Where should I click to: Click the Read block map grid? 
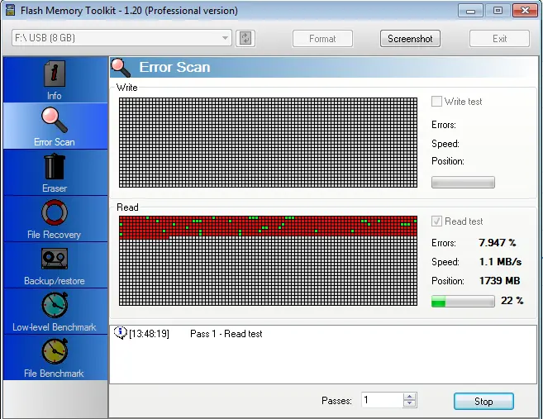tap(268, 261)
